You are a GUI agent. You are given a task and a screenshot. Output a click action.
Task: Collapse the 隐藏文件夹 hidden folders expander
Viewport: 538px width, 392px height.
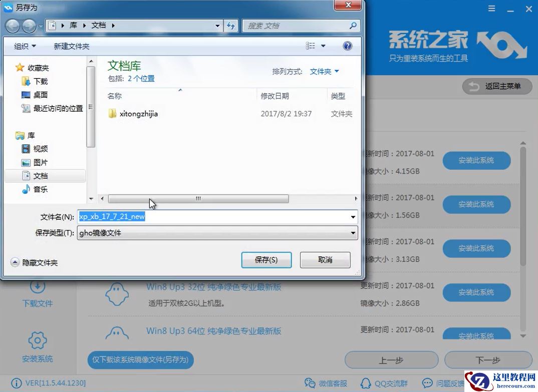point(15,262)
